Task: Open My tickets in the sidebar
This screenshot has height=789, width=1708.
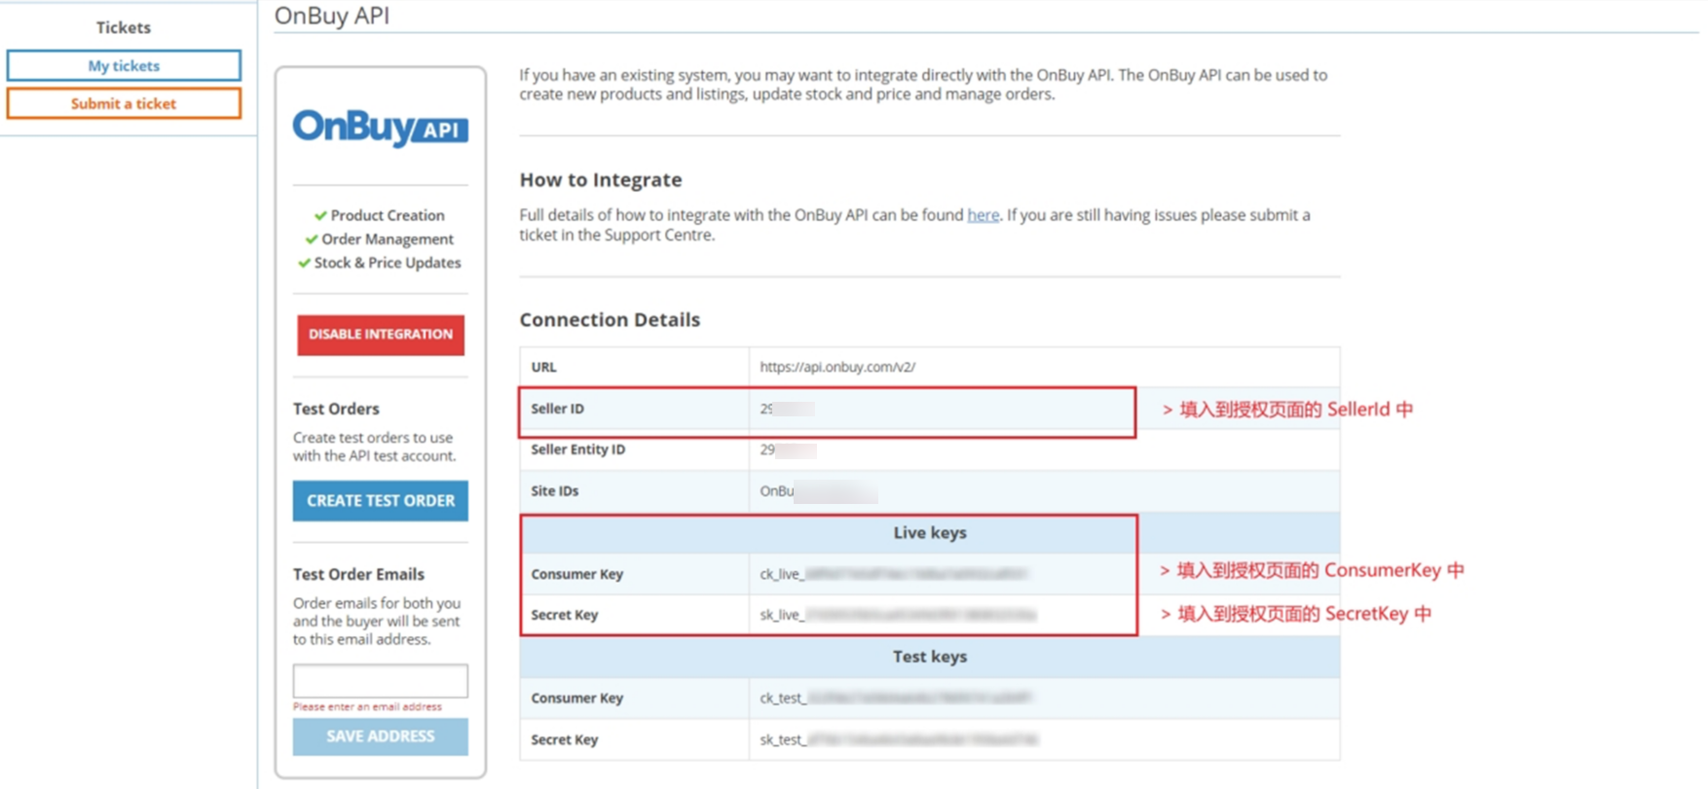Action: click(124, 65)
